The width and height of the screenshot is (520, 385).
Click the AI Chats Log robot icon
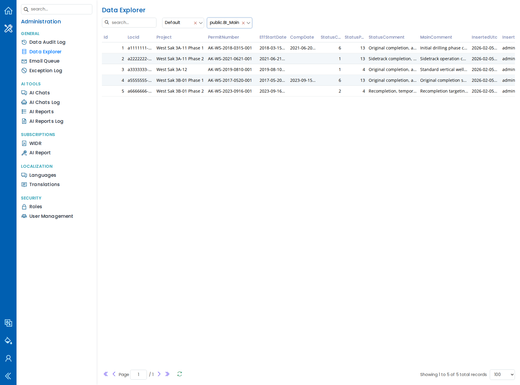24,102
